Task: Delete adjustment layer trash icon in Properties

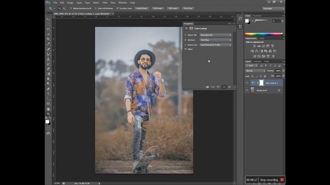Action: point(229,87)
